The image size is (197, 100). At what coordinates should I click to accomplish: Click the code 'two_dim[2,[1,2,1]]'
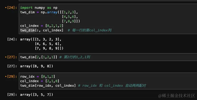39,57
